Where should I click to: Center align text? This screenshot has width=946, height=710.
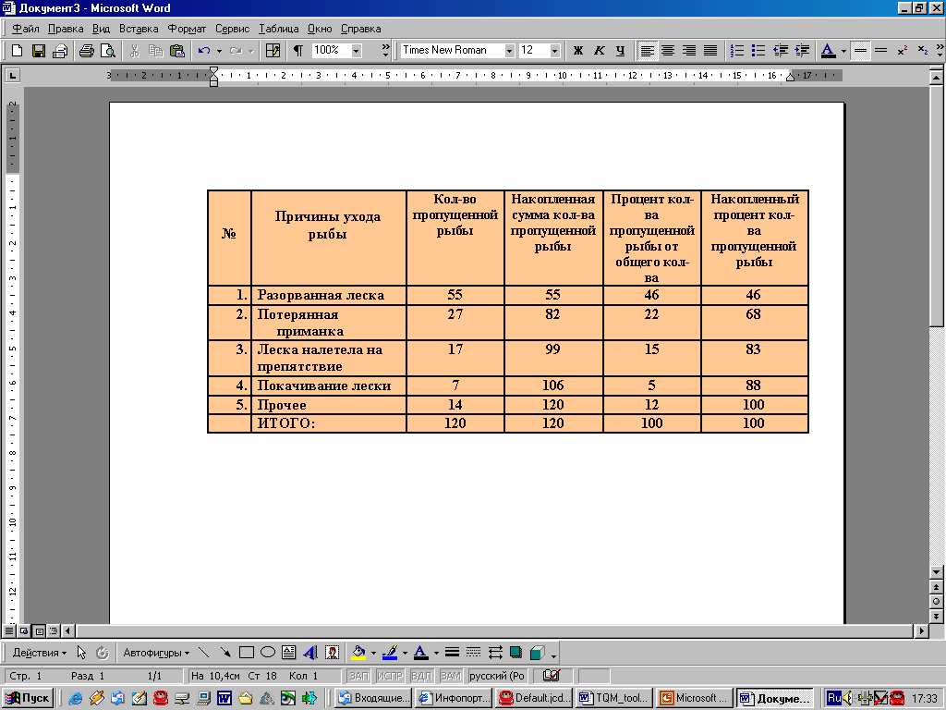pyautogui.click(x=668, y=51)
